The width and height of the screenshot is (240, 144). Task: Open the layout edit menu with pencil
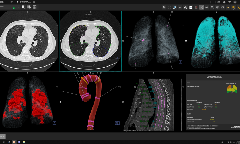[29, 7]
